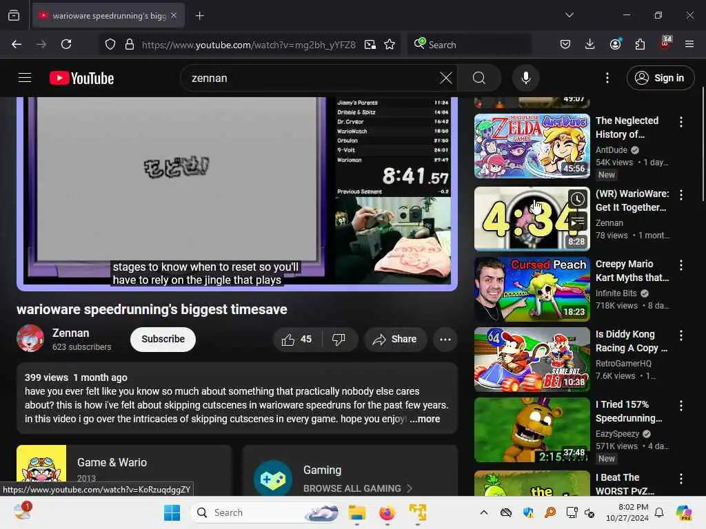Open Zennan channel name link
The height and width of the screenshot is (529, 706).
(x=71, y=333)
